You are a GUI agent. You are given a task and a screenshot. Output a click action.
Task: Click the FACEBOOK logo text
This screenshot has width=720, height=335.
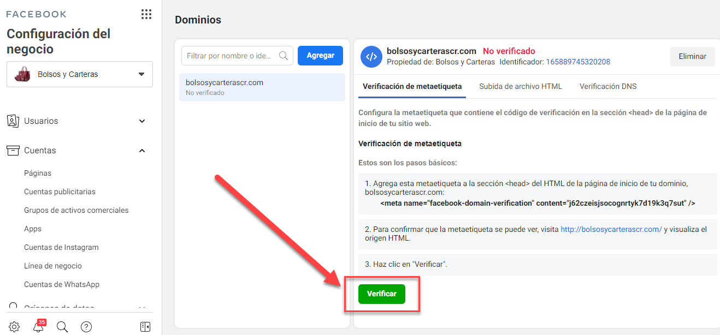(36, 14)
